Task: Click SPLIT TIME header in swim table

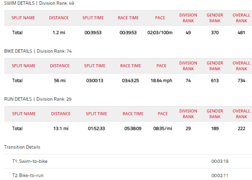Action: click(93, 18)
